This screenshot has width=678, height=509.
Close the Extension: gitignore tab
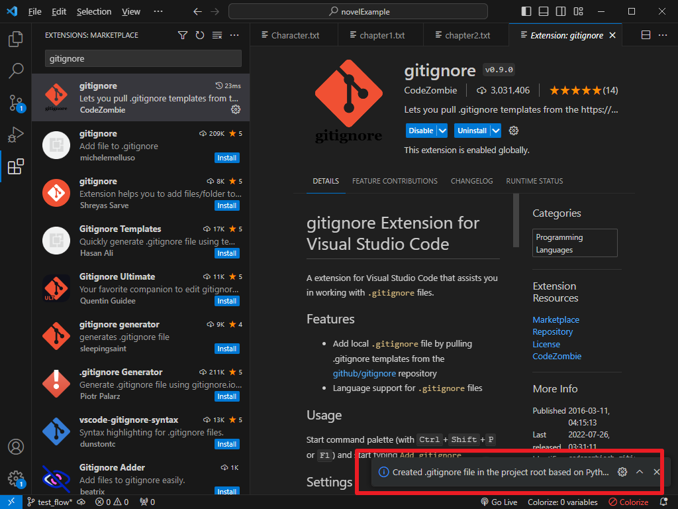[x=612, y=35]
